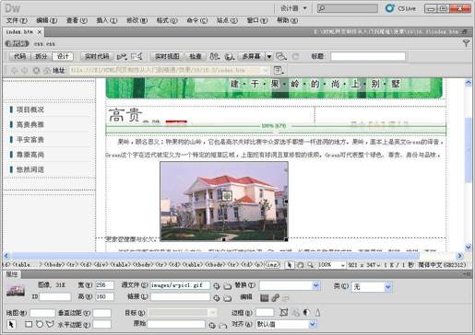Toggle 实时视图 mode
The height and width of the screenshot is (335, 475).
[x=167, y=56]
